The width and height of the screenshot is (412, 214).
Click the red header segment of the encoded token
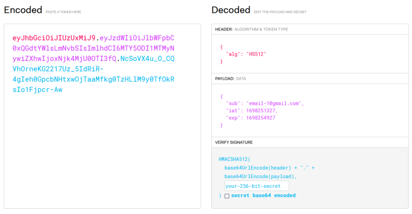click(54, 38)
